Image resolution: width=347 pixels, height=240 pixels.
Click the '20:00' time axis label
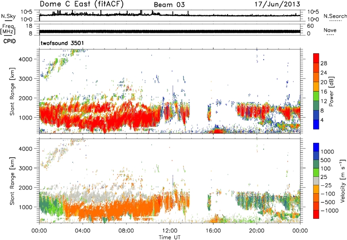(x=257, y=231)
